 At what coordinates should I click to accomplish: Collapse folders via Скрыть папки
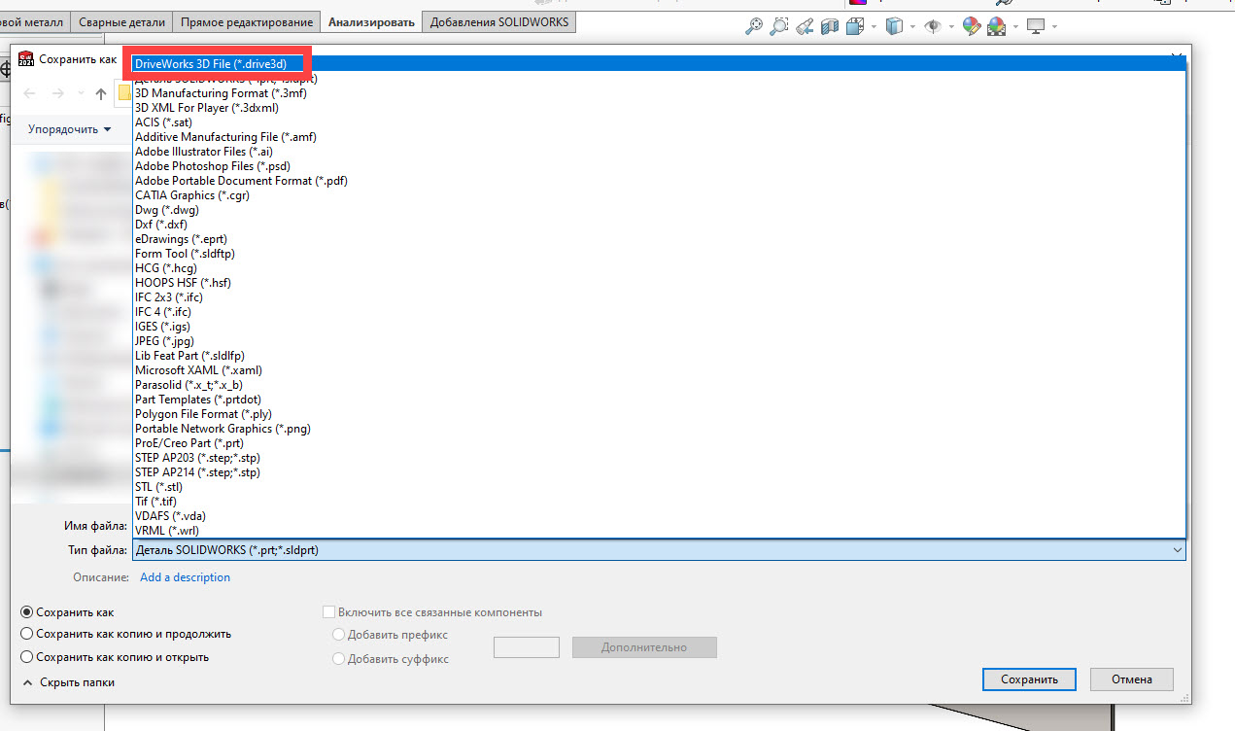pyautogui.click(x=68, y=682)
